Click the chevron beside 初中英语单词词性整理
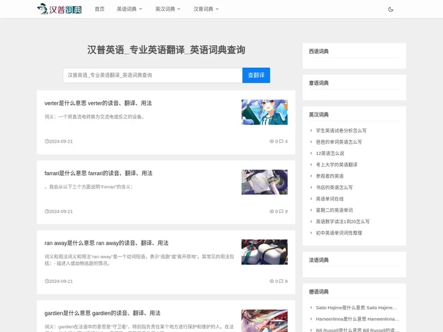This screenshot has width=443, height=332. point(311,232)
